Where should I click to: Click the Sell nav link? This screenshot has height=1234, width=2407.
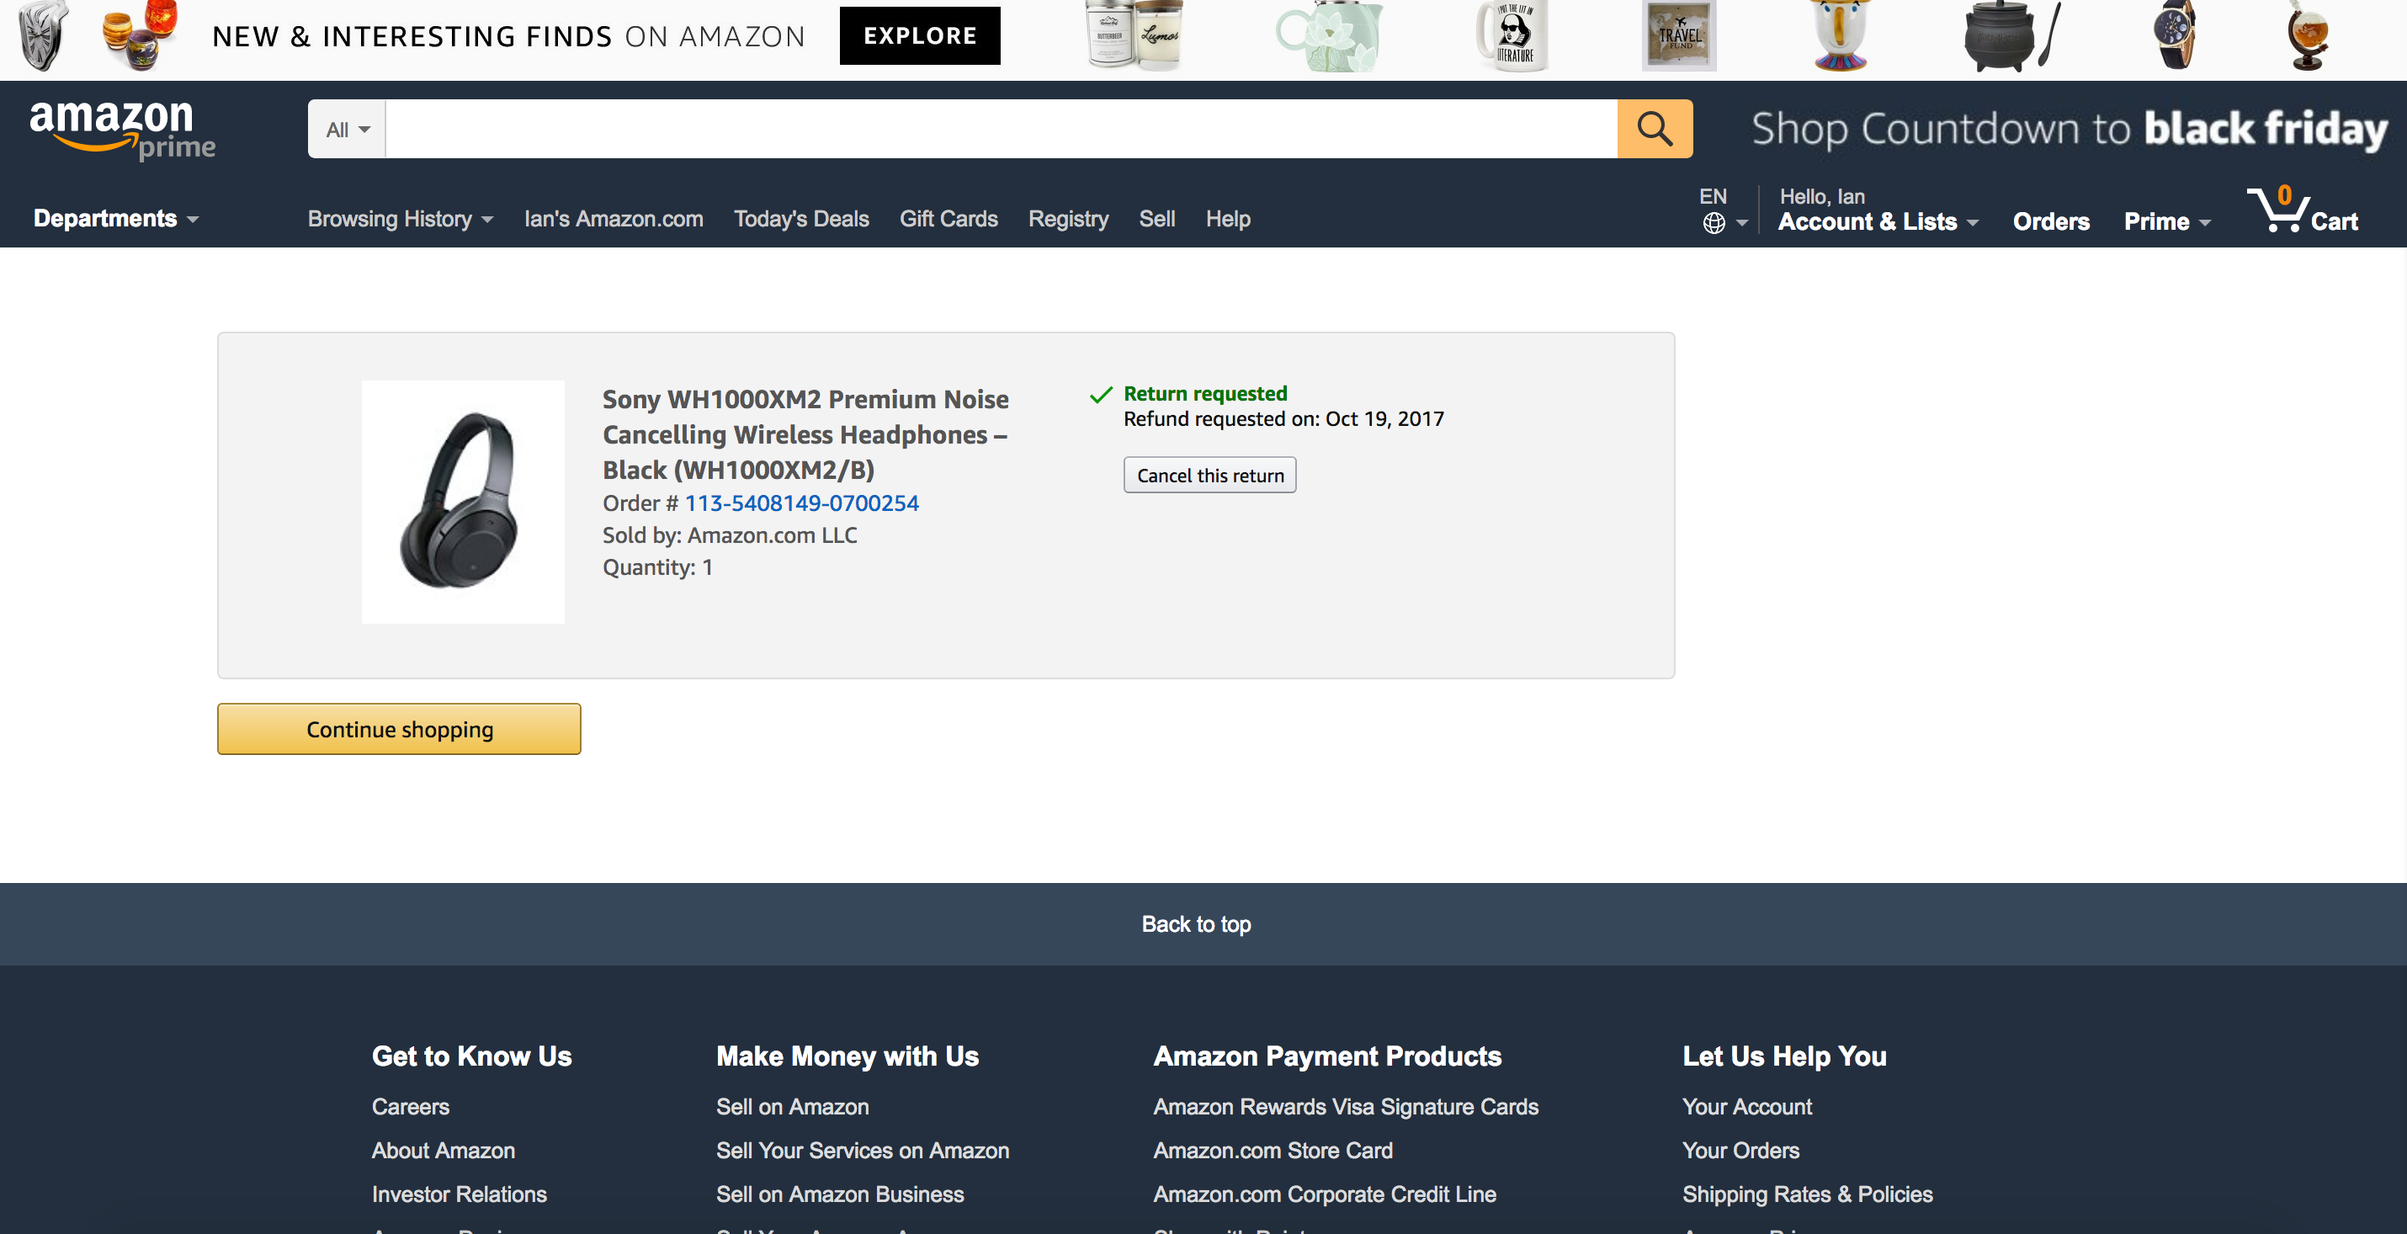click(1156, 219)
